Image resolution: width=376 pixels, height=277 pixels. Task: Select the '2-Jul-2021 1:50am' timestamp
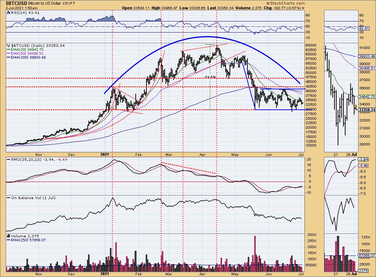21,8
